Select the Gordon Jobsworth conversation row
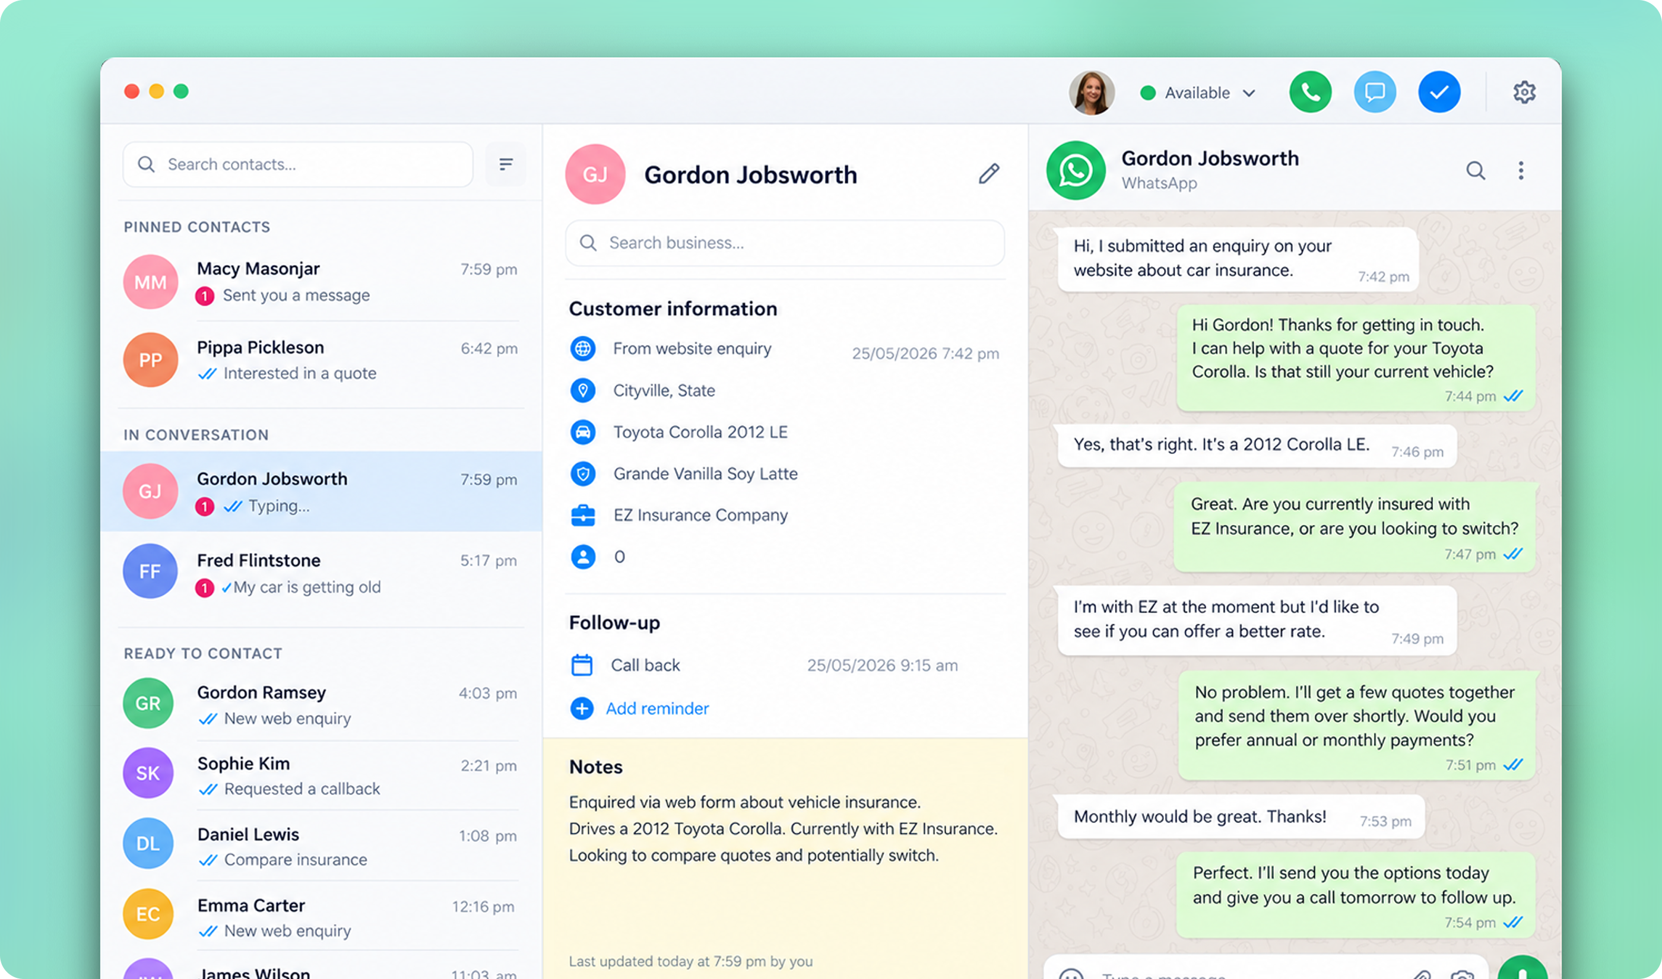 (x=321, y=491)
